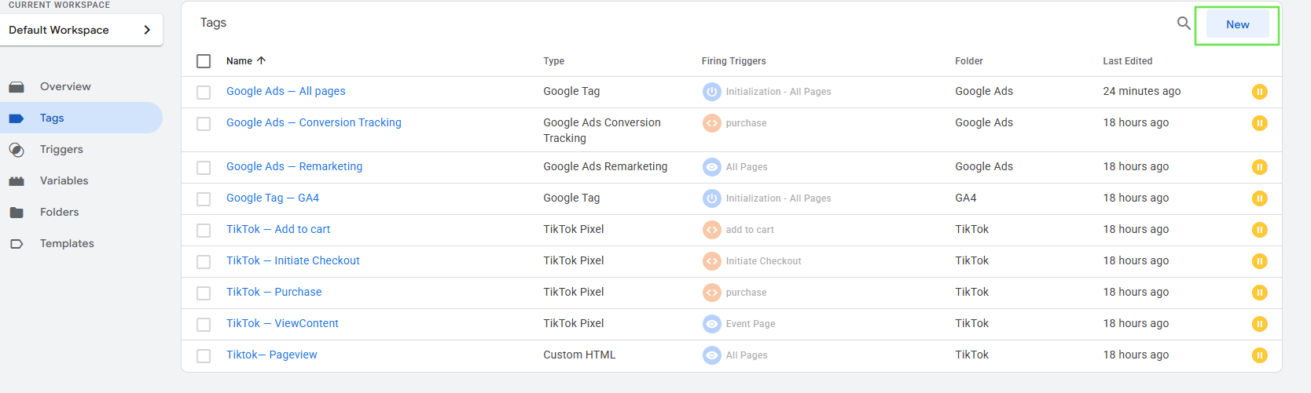Open the TikTok — ViewContent tag
The width and height of the screenshot is (1311, 393).
[282, 323]
